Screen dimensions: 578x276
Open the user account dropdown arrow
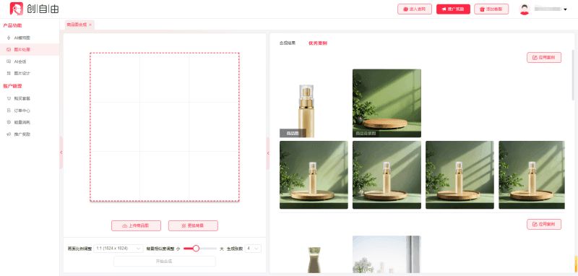pos(565,9)
